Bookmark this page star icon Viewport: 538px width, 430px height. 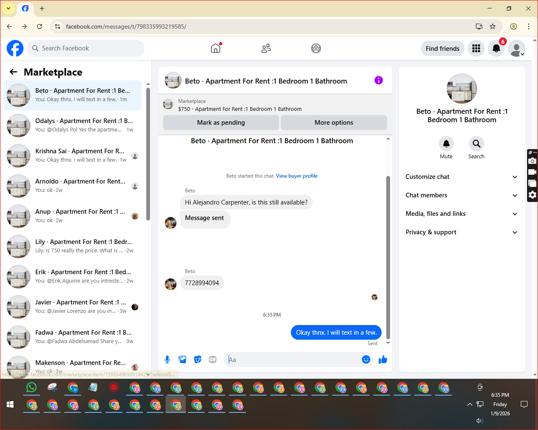(x=493, y=26)
